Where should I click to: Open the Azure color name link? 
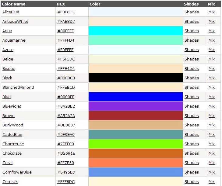[x=8, y=50]
